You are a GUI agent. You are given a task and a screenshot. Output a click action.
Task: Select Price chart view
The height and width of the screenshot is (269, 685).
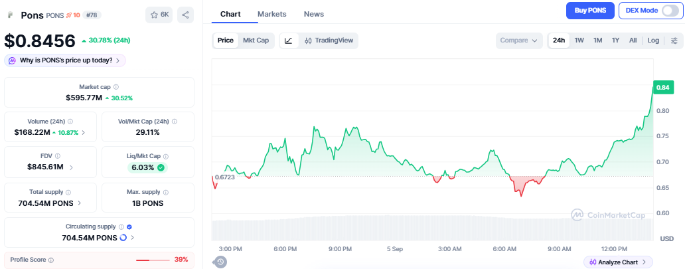click(x=226, y=41)
